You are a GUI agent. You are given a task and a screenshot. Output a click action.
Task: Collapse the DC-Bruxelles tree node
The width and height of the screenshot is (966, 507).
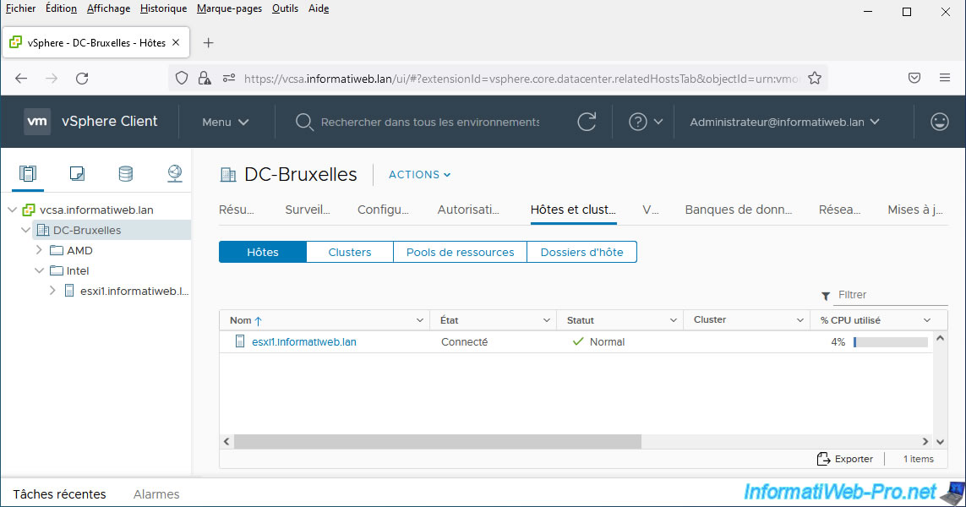tap(26, 231)
